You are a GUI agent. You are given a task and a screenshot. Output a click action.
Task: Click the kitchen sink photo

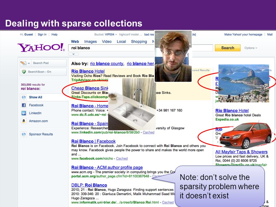[132, 104]
